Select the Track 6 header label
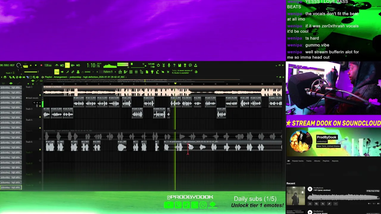This screenshot has height=214, width=381. pyautogui.click(x=29, y=142)
